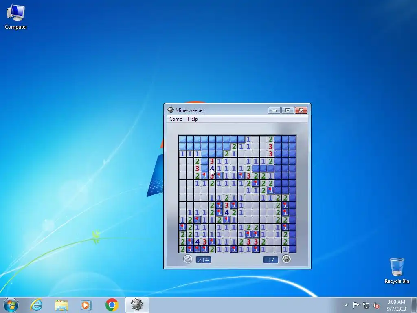Close the Minesweeper window
Viewport: 417px width, 313px height.
click(x=301, y=110)
